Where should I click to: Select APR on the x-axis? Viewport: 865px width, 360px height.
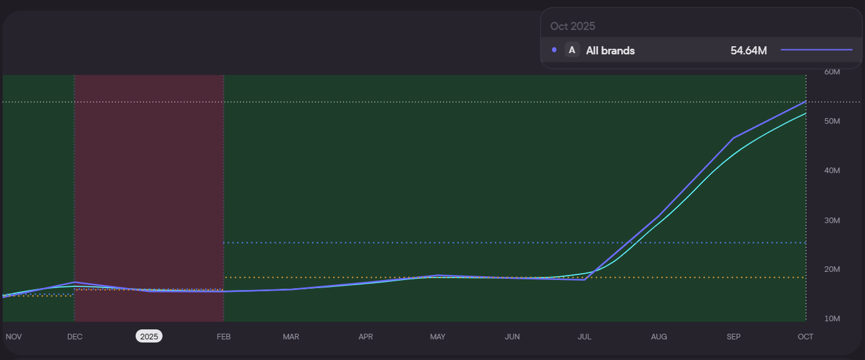click(x=366, y=336)
